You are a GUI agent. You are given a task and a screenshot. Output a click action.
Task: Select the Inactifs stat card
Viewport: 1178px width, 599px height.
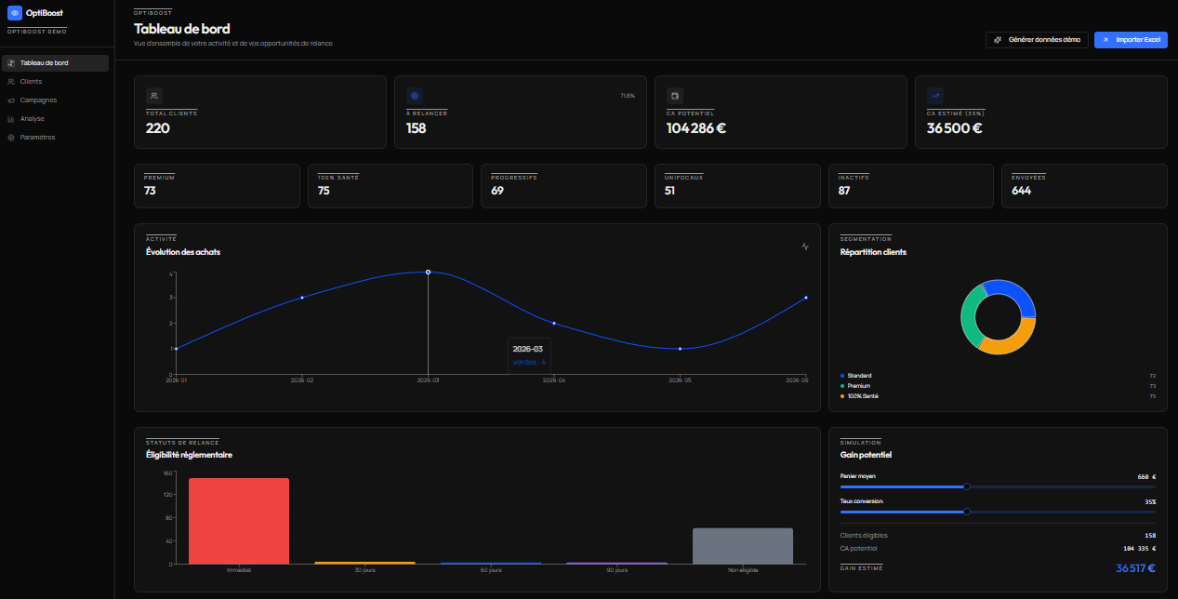(x=911, y=186)
